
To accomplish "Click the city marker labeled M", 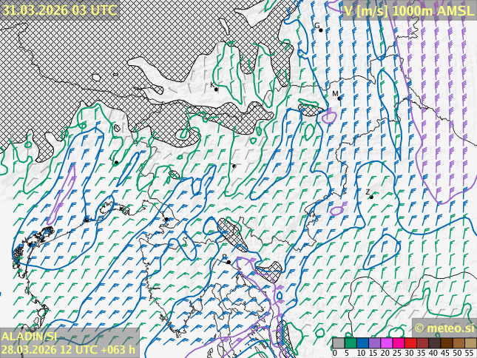I will pos(339,98).
